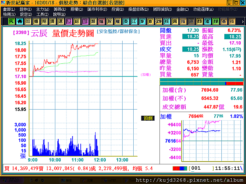This screenshot has width=246, height=184.
Task: Click the 買進 price 18.25
Action: coord(191,37)
